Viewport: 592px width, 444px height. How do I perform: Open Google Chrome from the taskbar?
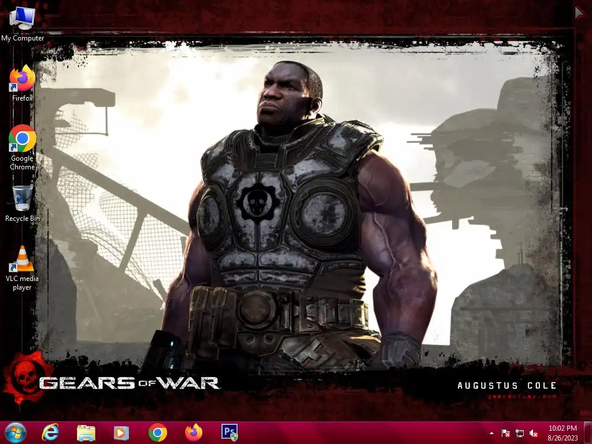[x=158, y=432]
